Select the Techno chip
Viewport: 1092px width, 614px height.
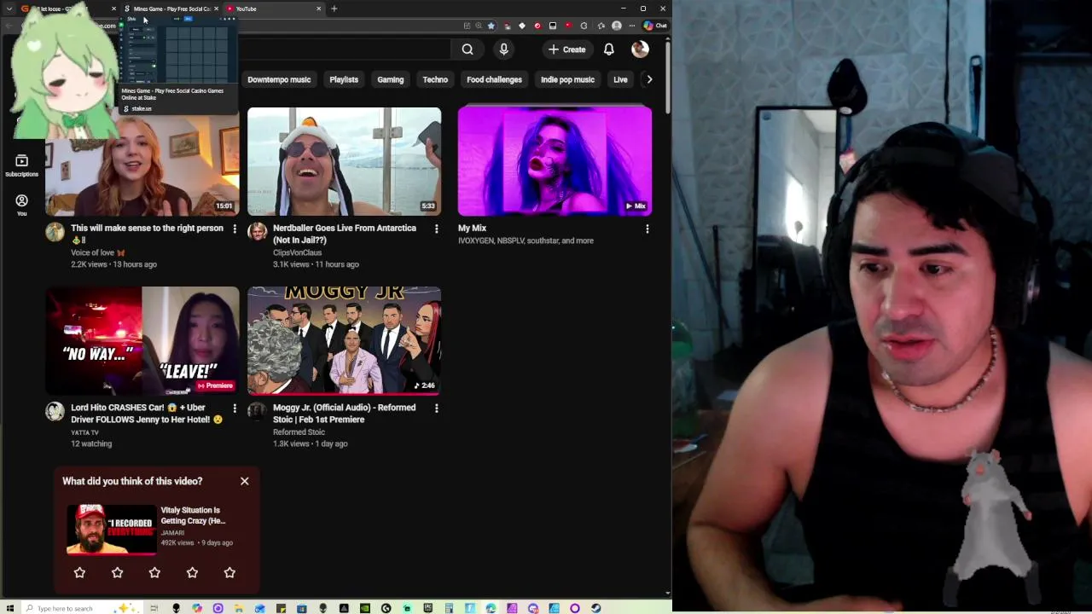435,79
